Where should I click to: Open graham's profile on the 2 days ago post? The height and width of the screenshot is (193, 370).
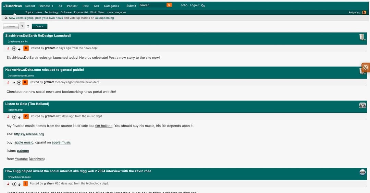50,48
